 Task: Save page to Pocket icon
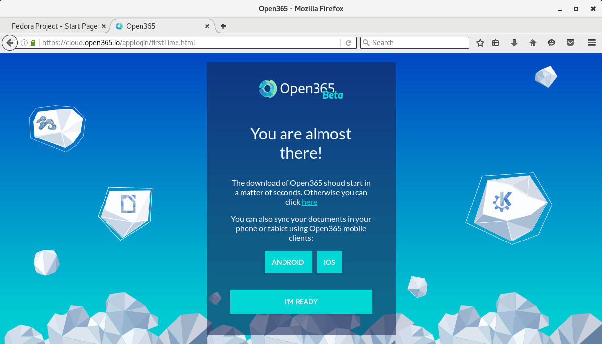tap(570, 43)
